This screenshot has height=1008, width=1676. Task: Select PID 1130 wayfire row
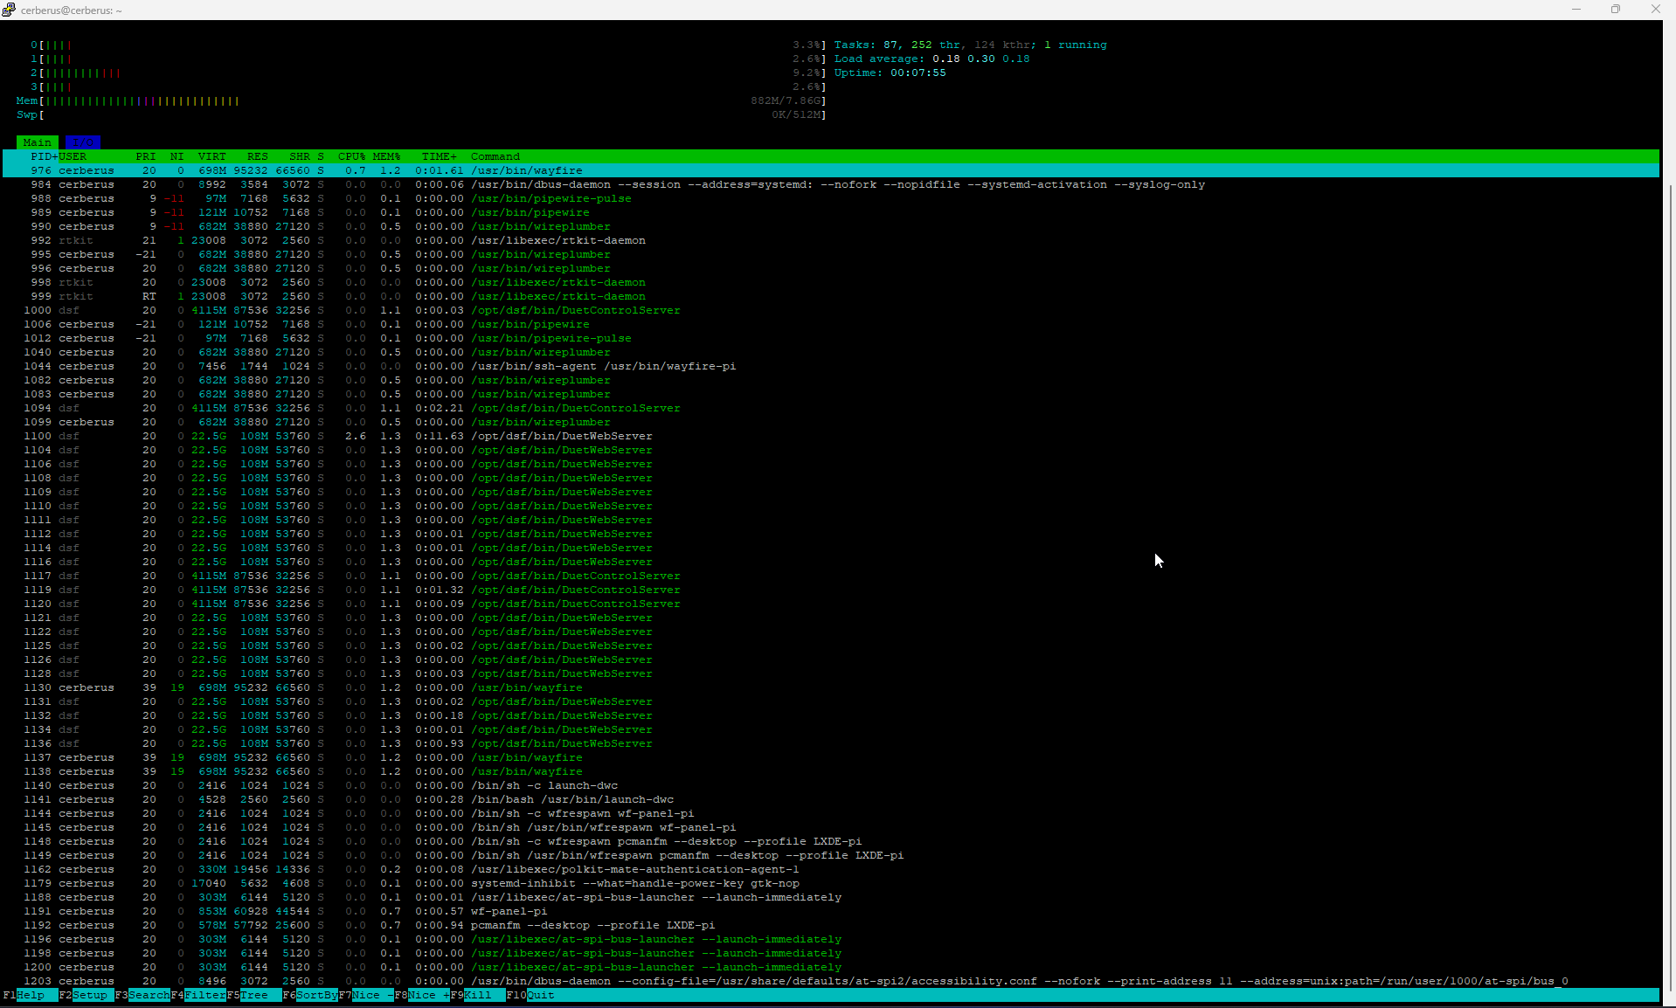point(830,687)
